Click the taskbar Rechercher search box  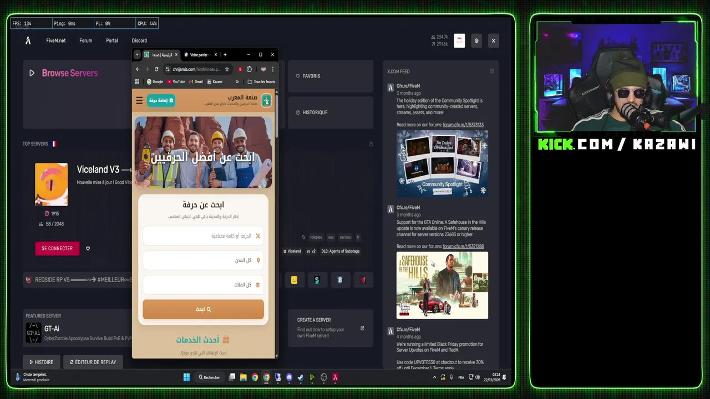(210, 377)
